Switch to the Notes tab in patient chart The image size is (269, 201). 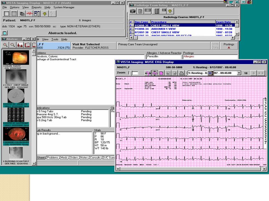[84, 158]
